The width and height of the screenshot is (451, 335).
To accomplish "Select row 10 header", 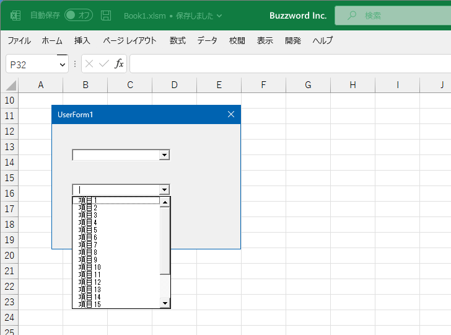I will 9,100.
